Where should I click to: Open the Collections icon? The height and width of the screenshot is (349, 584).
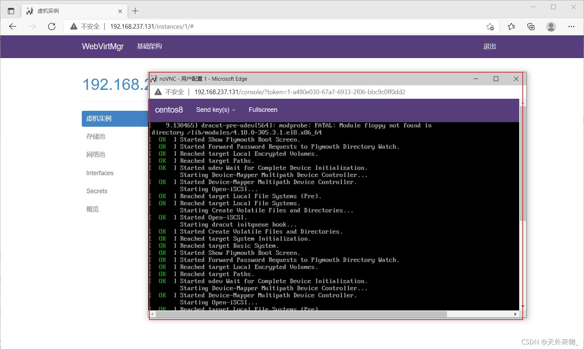pos(531,27)
